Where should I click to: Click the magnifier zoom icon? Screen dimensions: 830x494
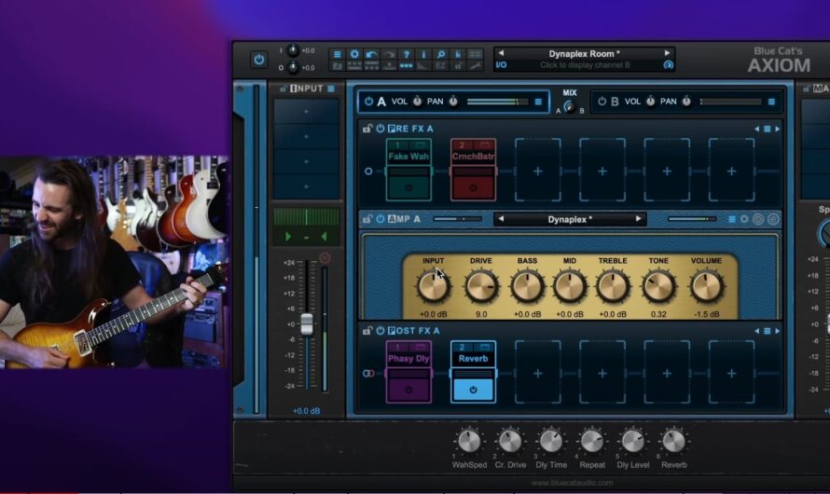pyautogui.click(x=440, y=54)
